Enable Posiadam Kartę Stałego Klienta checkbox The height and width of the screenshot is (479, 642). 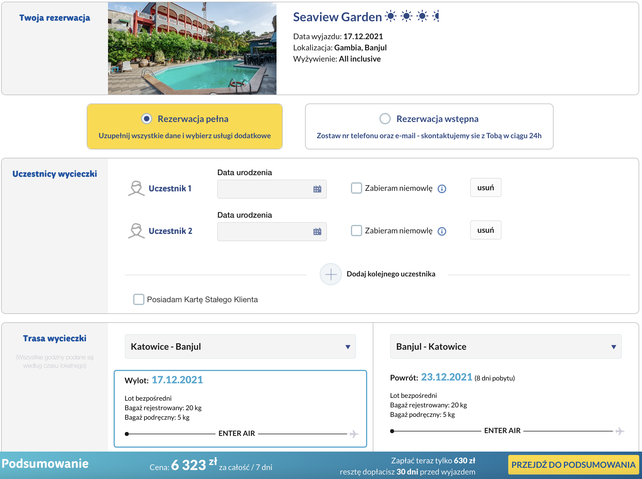pos(139,299)
